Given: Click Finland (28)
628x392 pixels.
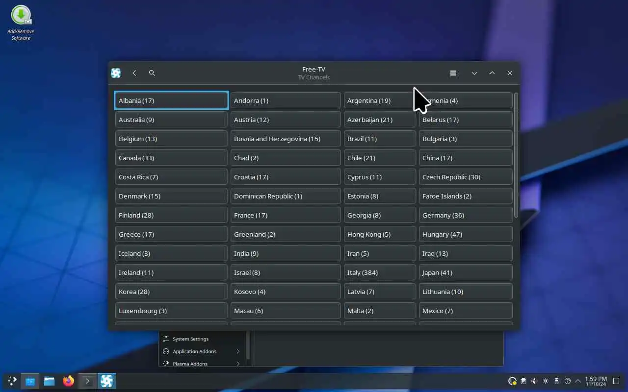Looking at the screenshot, I should pyautogui.click(x=171, y=215).
